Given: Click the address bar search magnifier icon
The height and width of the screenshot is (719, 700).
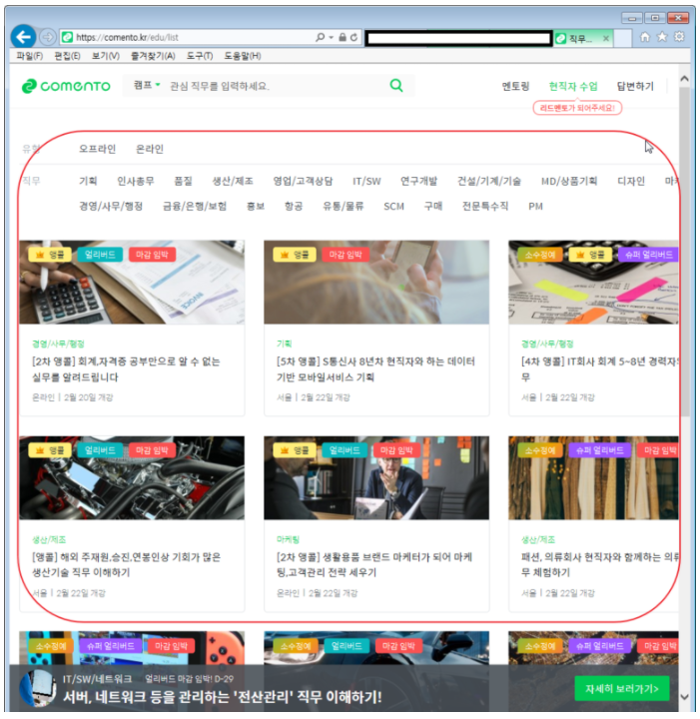Looking at the screenshot, I should [320, 37].
